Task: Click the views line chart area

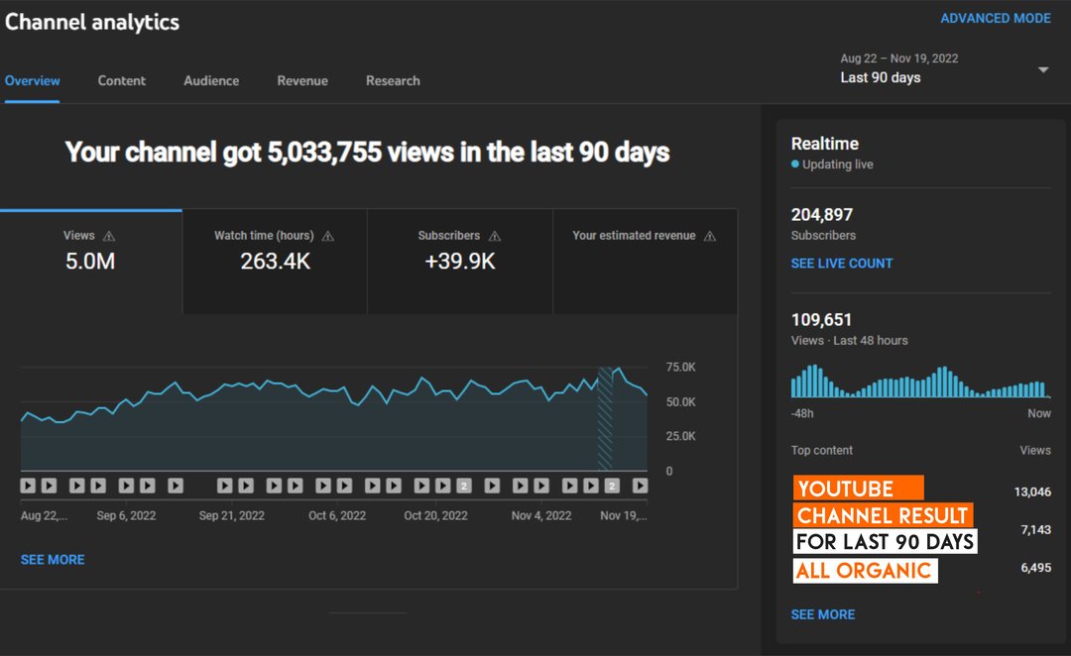Action: pyautogui.click(x=334, y=419)
